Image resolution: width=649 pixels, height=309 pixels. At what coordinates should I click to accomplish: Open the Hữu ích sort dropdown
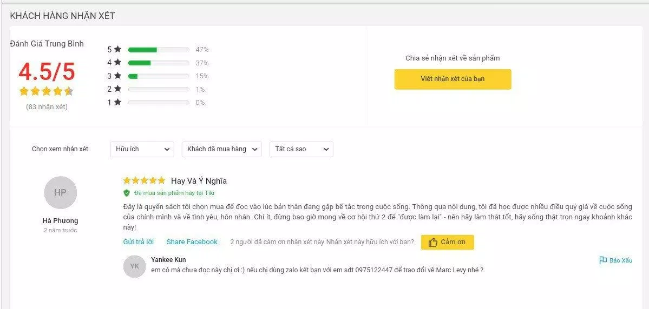coord(142,149)
